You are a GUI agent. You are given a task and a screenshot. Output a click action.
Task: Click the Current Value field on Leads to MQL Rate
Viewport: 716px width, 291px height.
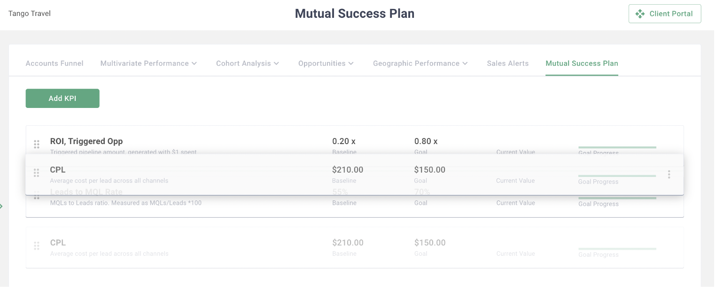click(x=515, y=203)
